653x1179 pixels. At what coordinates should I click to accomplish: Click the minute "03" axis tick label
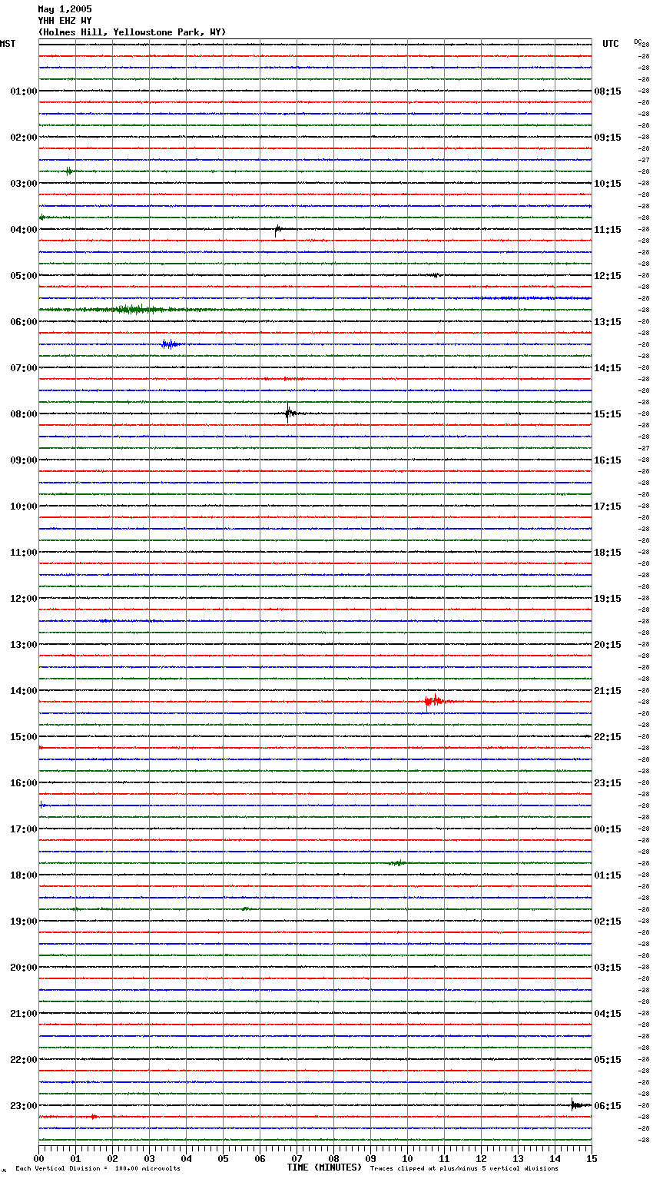(x=149, y=1158)
